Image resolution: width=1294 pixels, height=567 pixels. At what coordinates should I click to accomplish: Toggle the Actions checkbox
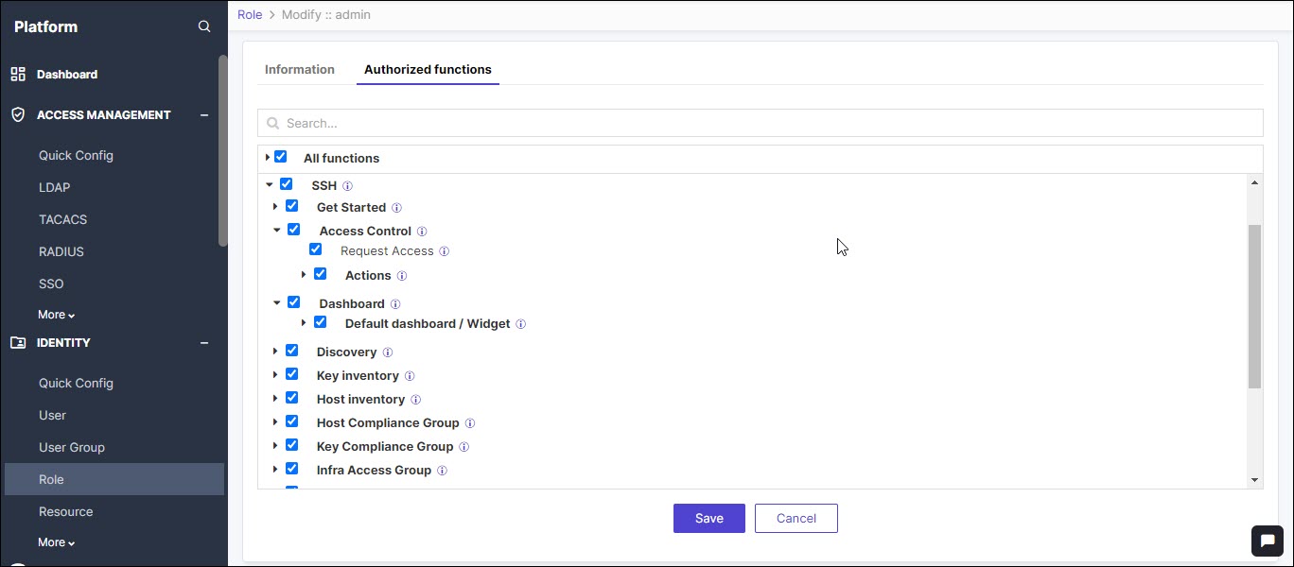pyautogui.click(x=320, y=274)
